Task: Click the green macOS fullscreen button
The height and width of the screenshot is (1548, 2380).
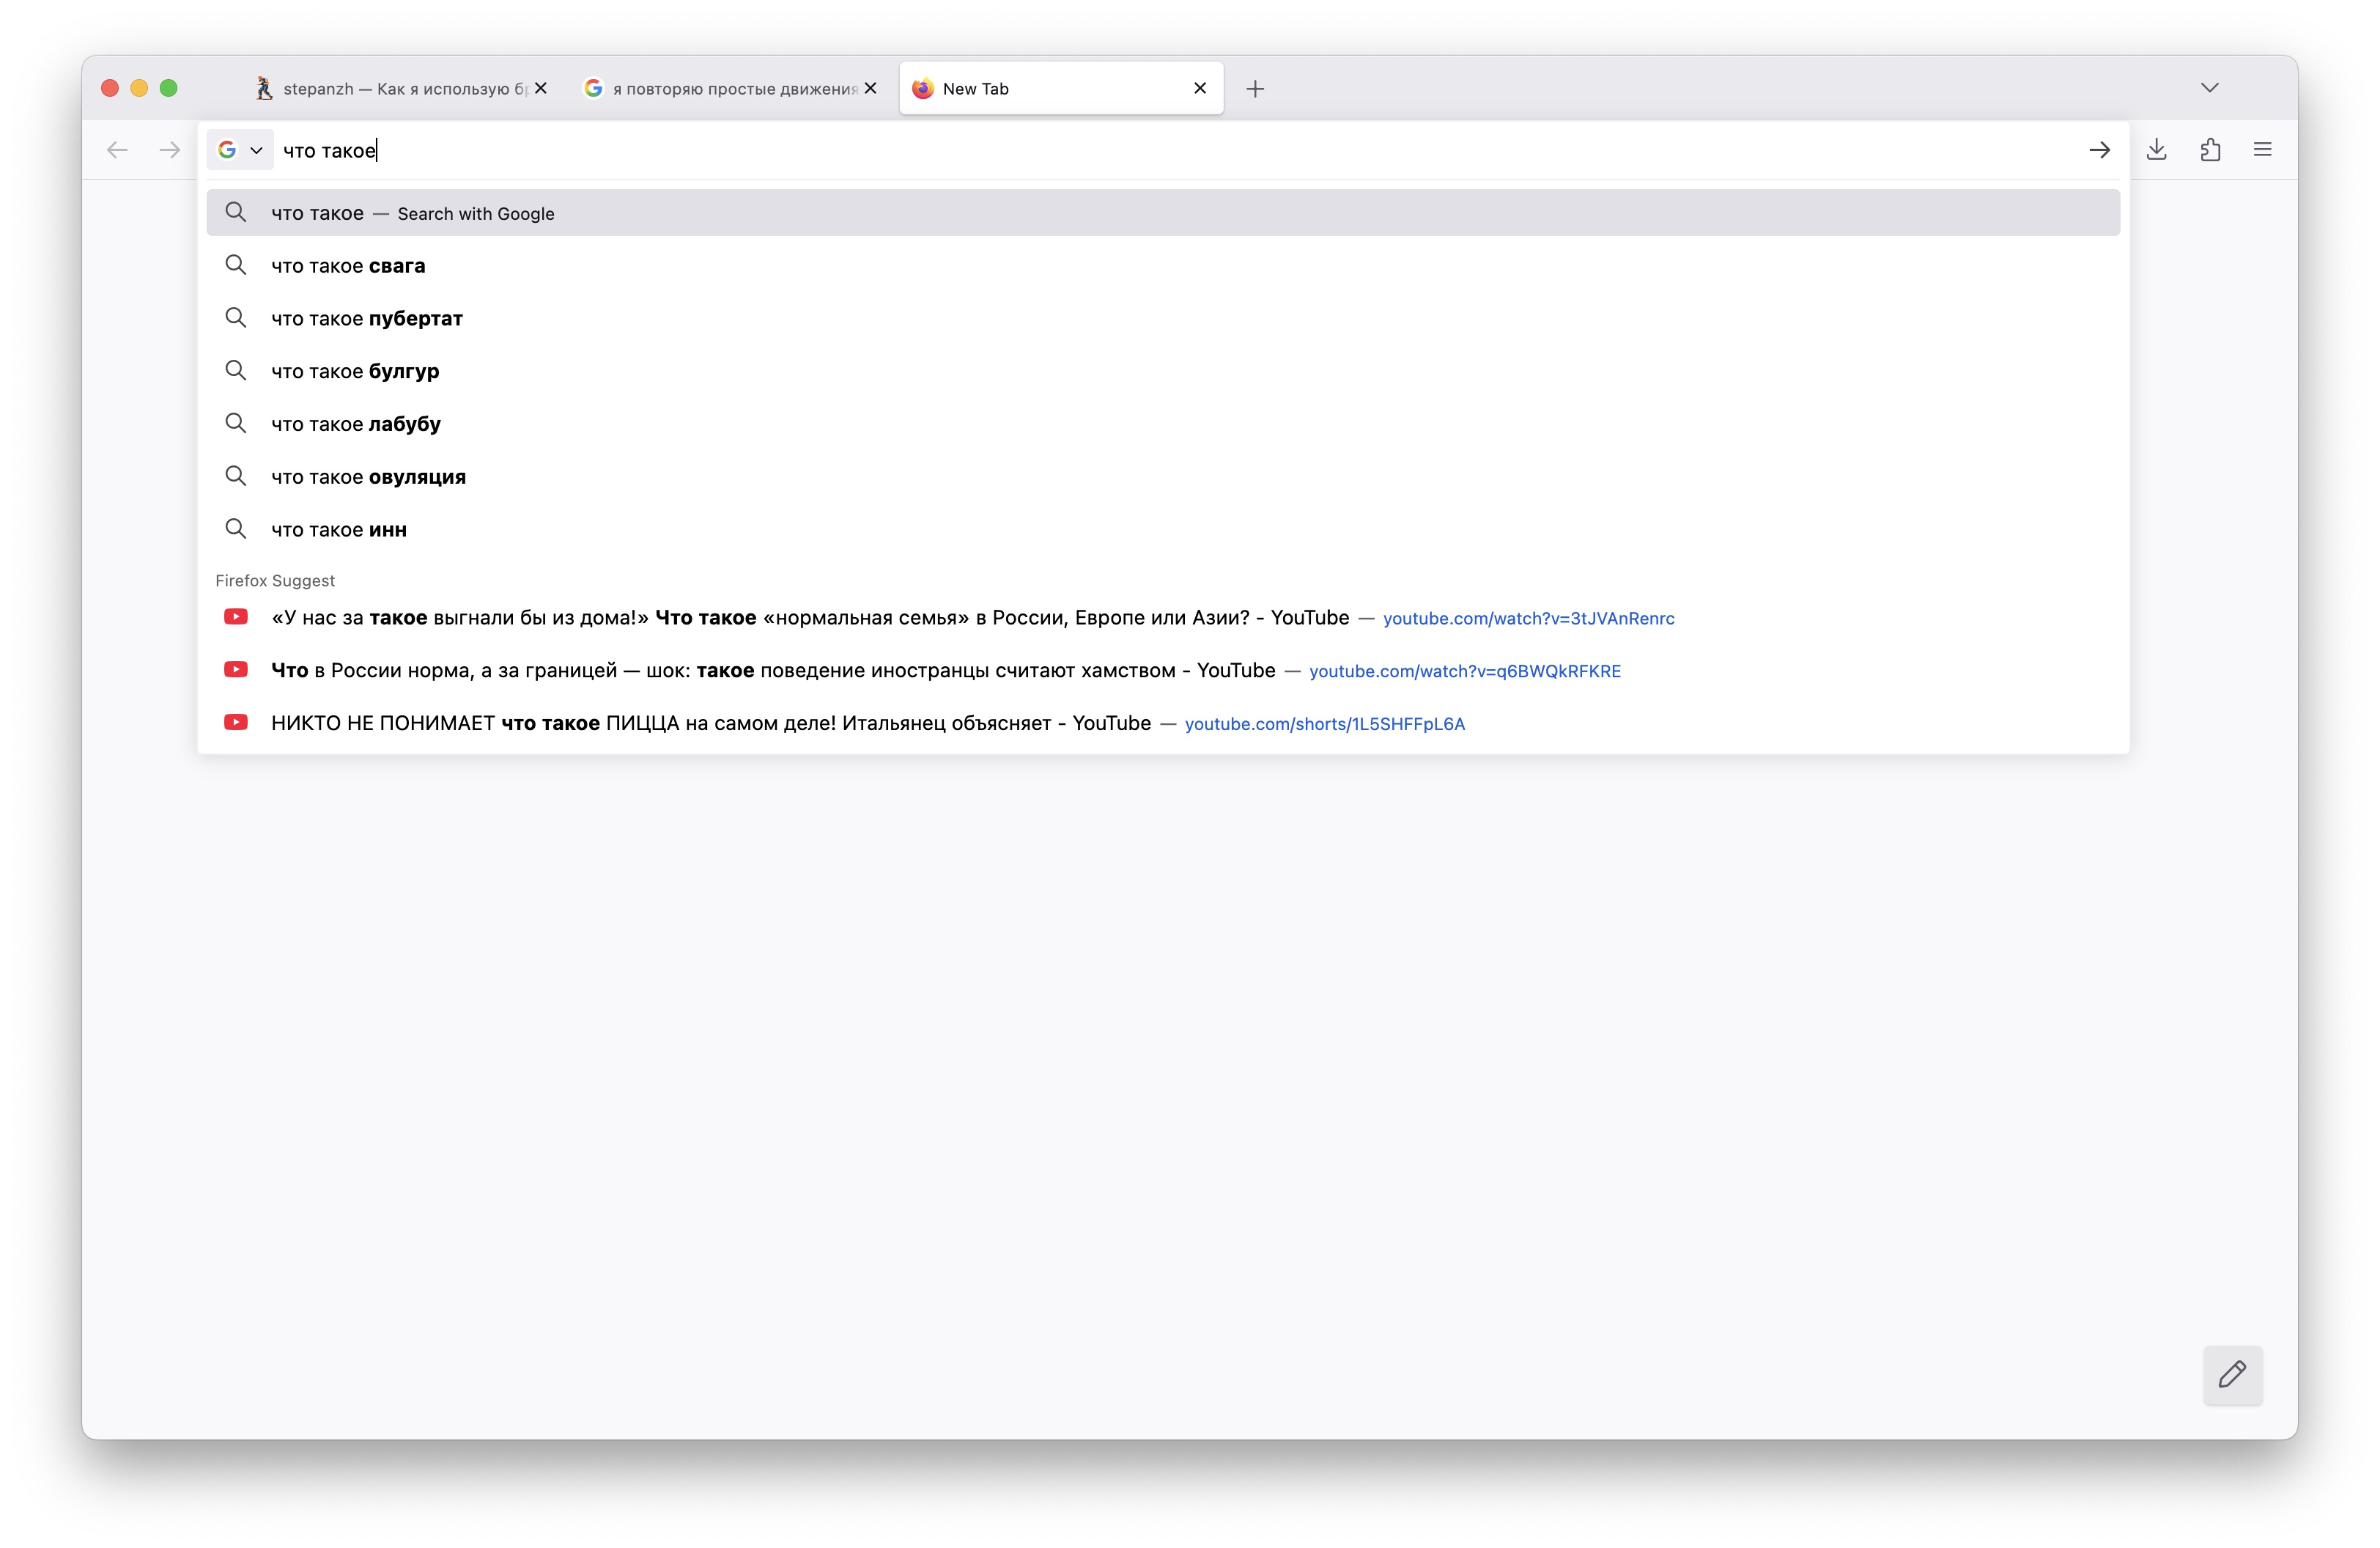Action: click(x=169, y=88)
